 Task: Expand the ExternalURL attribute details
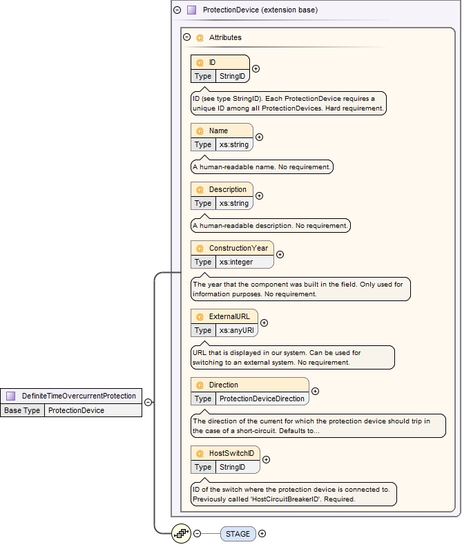click(264, 323)
